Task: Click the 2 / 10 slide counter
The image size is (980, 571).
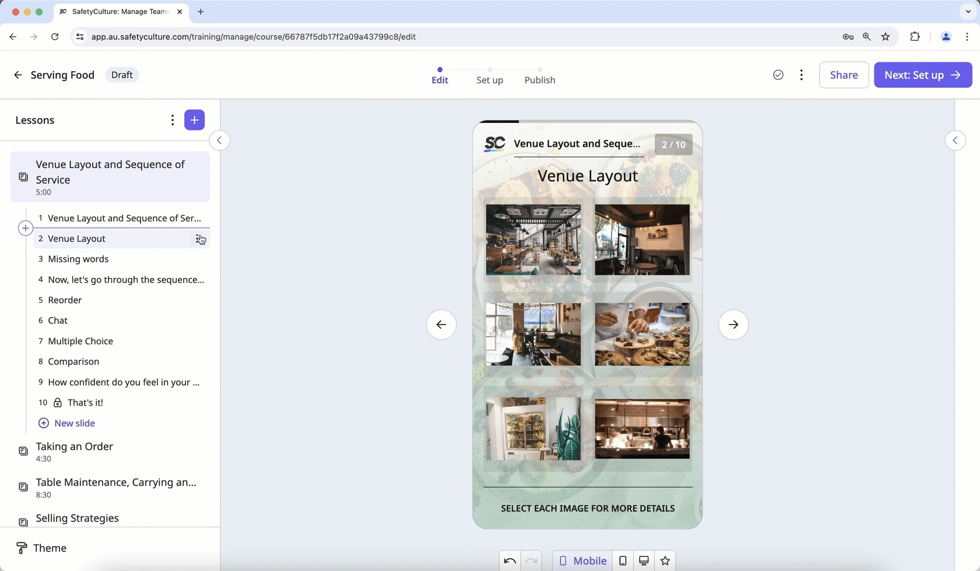Action: click(673, 144)
